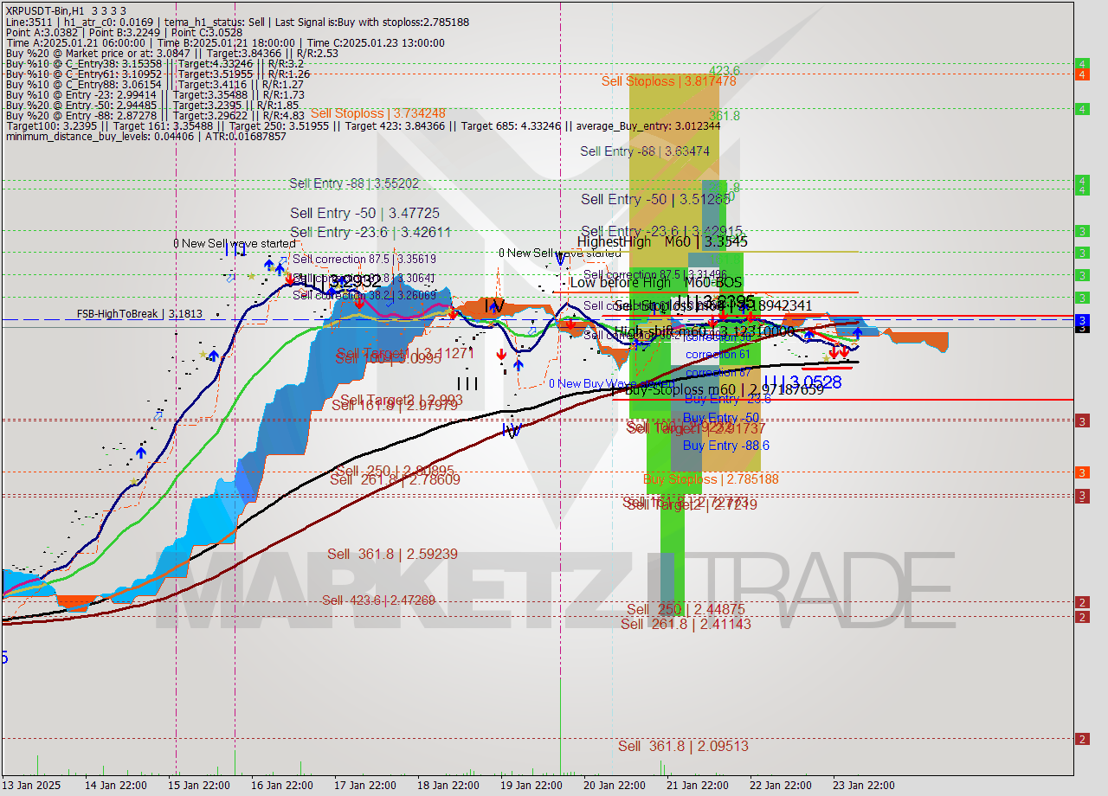Click the 20 Jan 22:00 time label
Image resolution: width=1108 pixels, height=796 pixels.
tap(616, 786)
